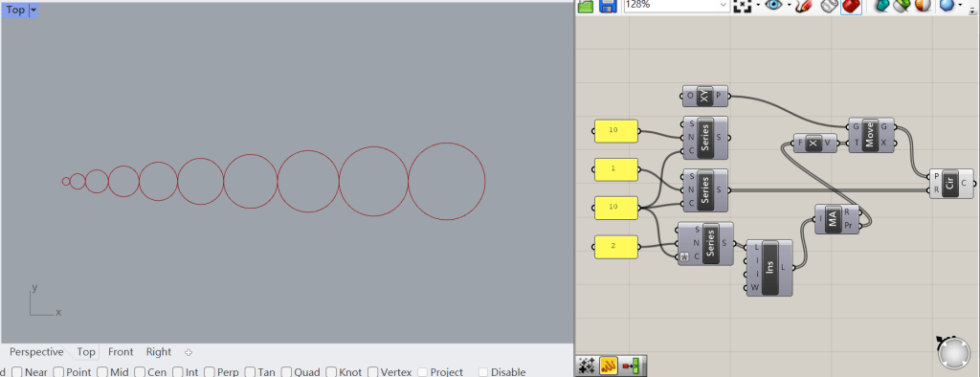Enable the Perp object snap
Screen dimensions: 980x377
click(x=210, y=372)
